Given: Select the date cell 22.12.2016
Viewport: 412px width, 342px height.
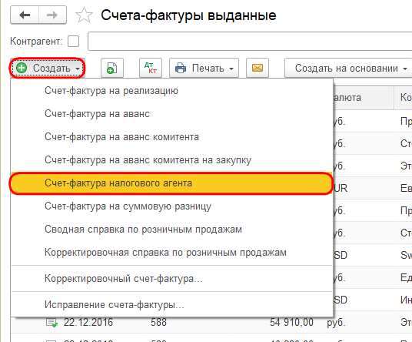Looking at the screenshot, I should [88, 322].
